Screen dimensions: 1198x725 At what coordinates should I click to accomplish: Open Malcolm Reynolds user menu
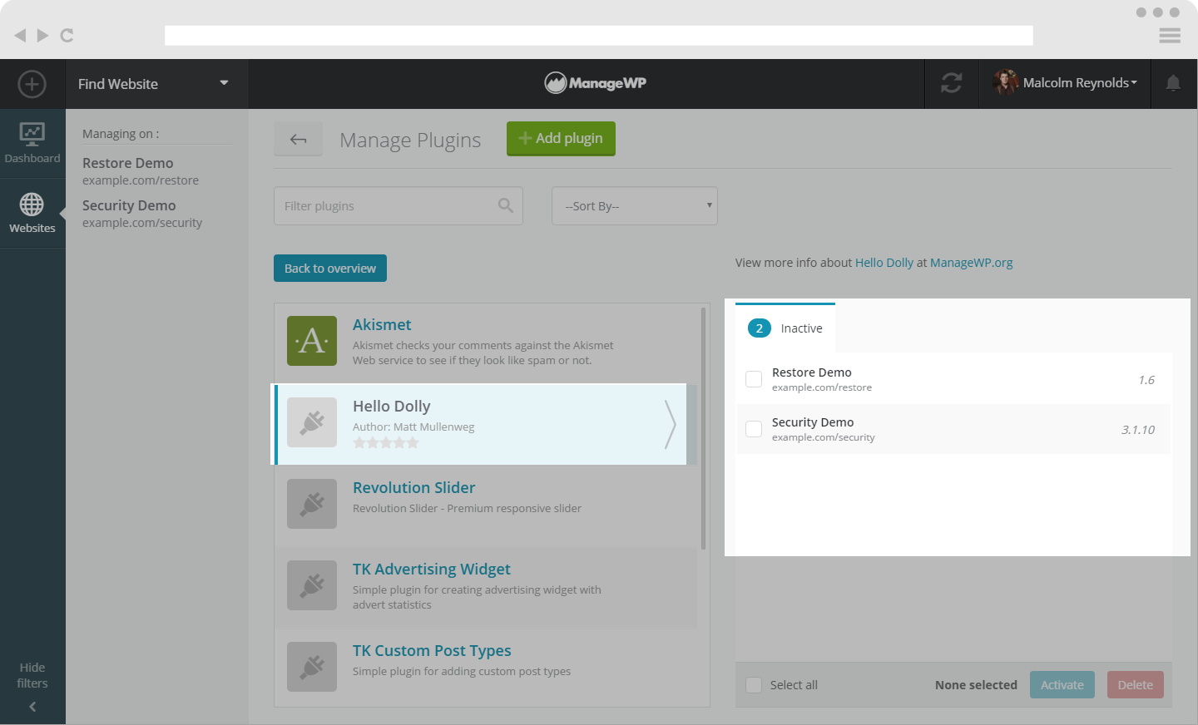tap(1080, 82)
